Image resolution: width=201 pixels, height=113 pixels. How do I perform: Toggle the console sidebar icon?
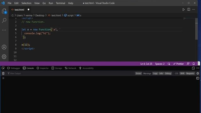pos(198,78)
